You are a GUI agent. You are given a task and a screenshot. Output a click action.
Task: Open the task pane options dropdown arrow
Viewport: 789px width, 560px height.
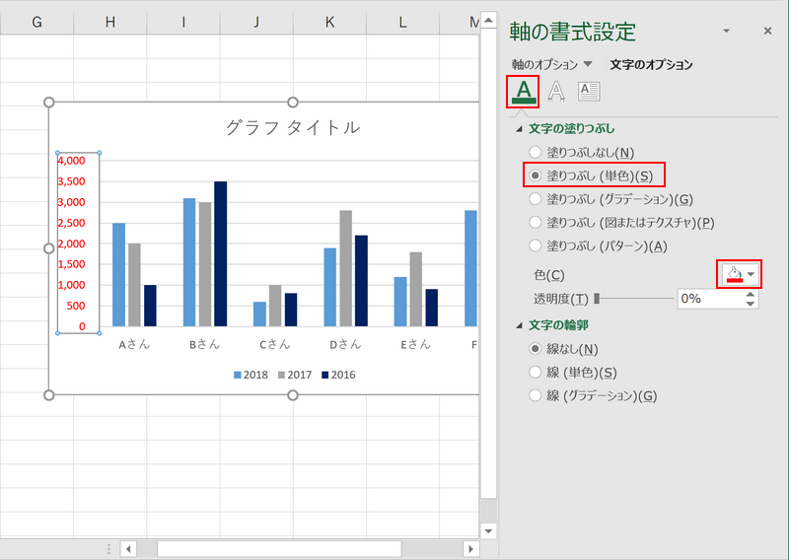[726, 32]
